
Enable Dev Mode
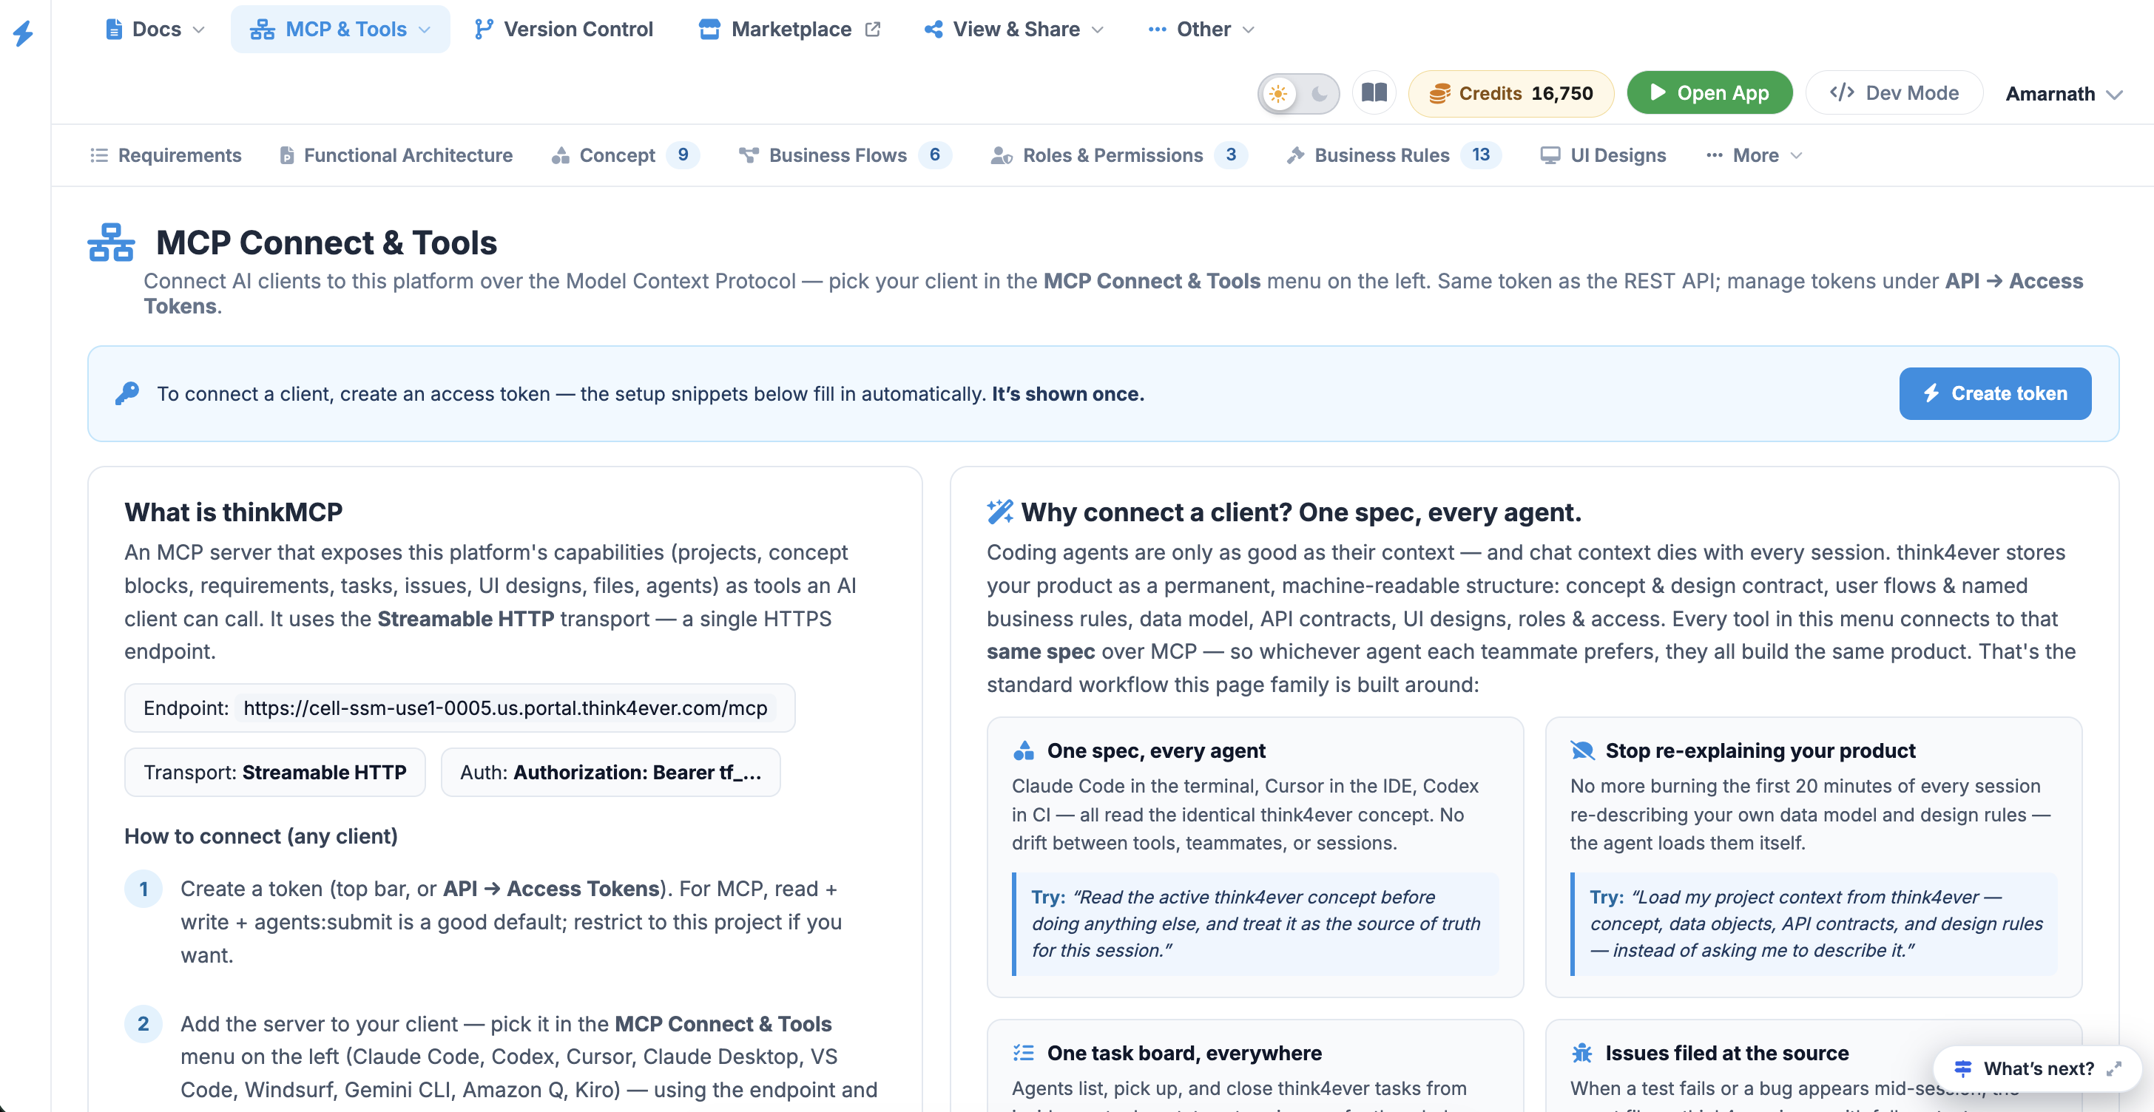pos(1894,93)
